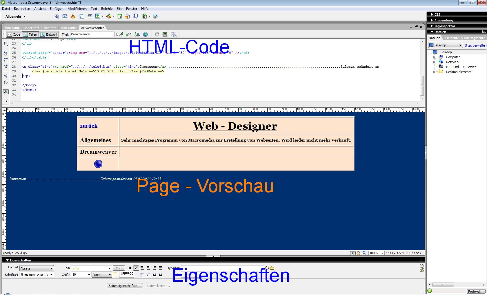
Task: Switch to the sbrt.htm document tab
Action: (x=50, y=28)
